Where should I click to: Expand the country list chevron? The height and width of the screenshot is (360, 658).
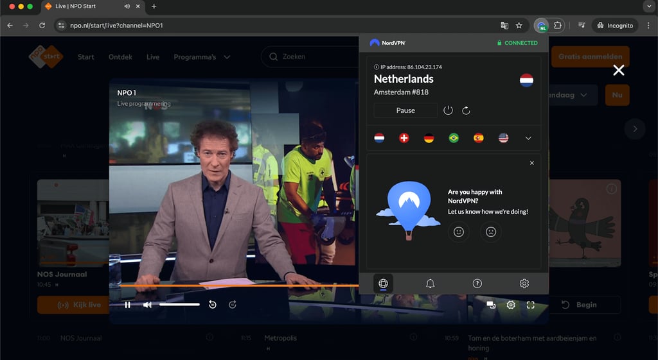click(x=528, y=138)
